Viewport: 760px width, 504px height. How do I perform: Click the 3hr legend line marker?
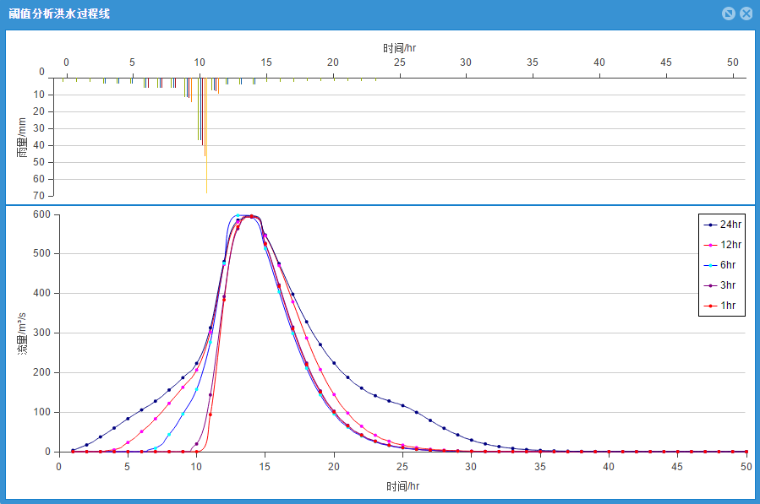tap(710, 285)
